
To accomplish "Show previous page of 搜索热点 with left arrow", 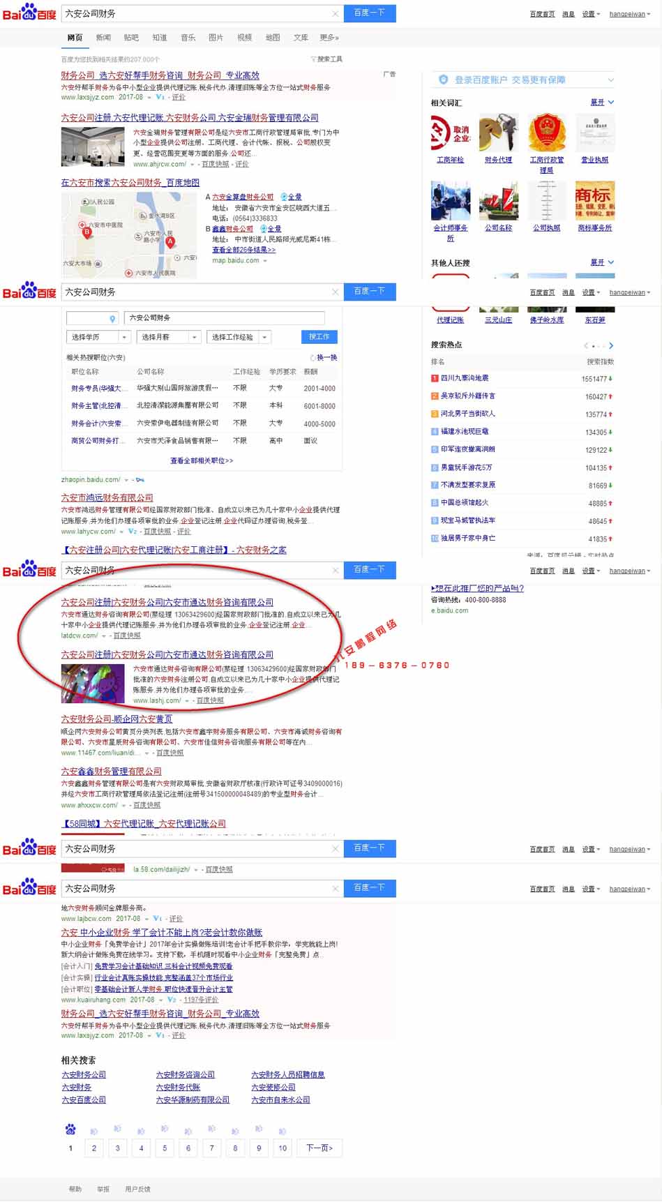I will point(586,346).
